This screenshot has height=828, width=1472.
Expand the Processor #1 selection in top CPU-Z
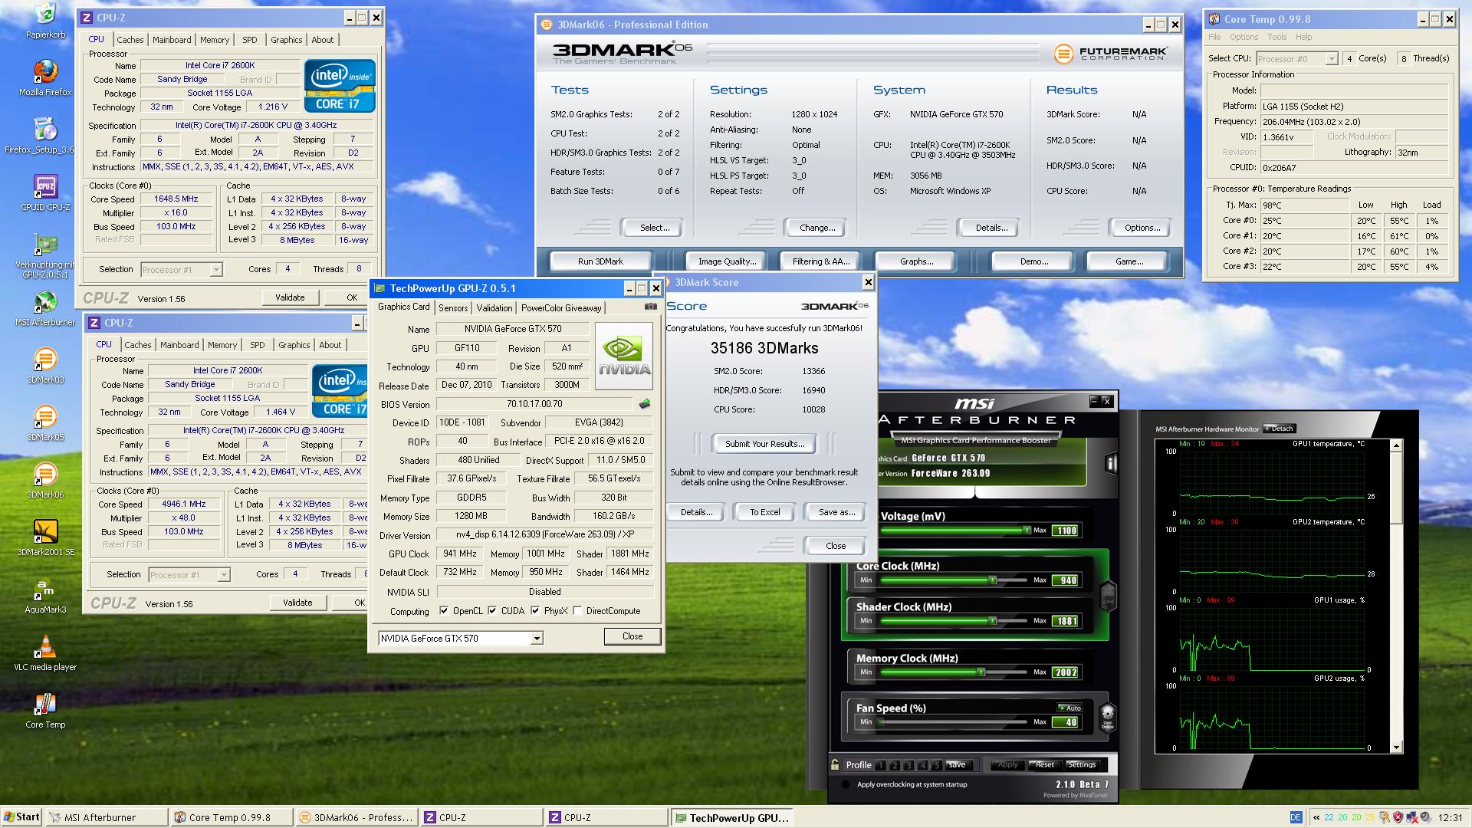[216, 270]
